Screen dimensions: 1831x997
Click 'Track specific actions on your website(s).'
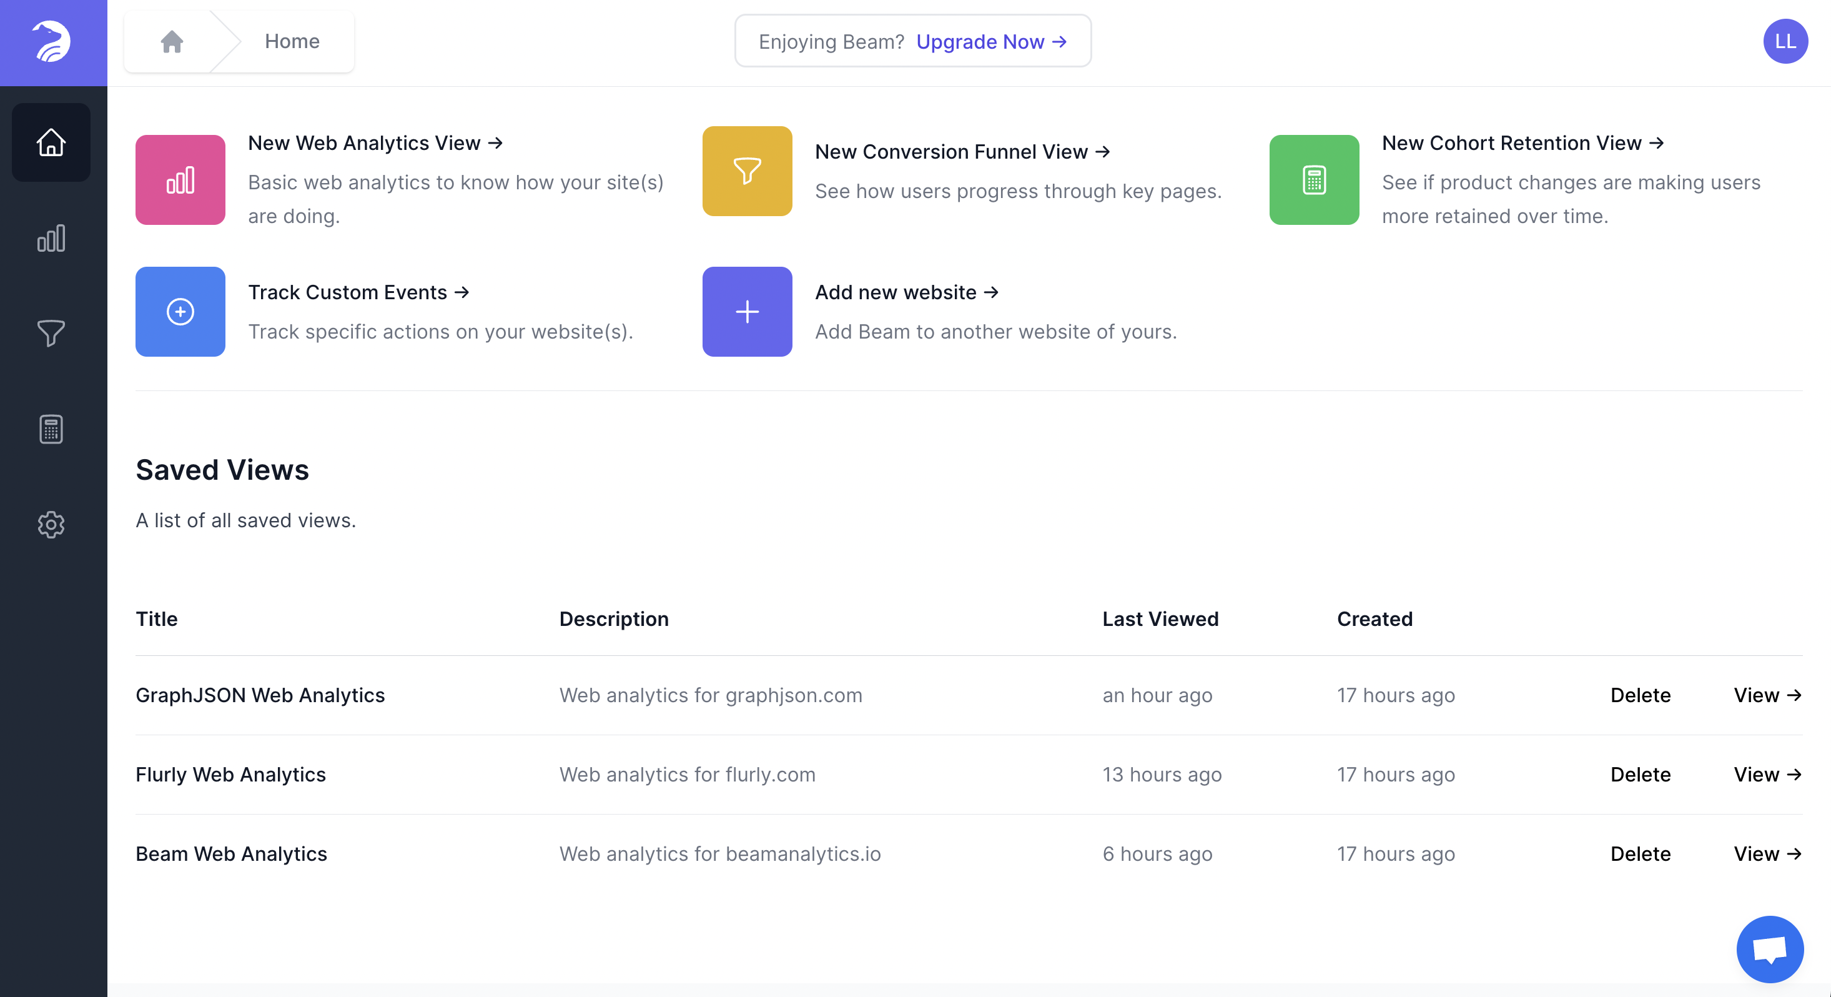[441, 331]
